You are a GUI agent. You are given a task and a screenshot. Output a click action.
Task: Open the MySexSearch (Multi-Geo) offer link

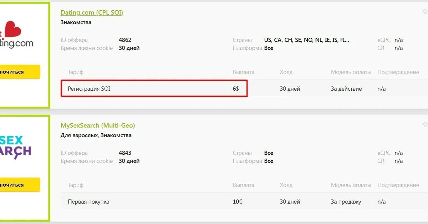(x=98, y=126)
